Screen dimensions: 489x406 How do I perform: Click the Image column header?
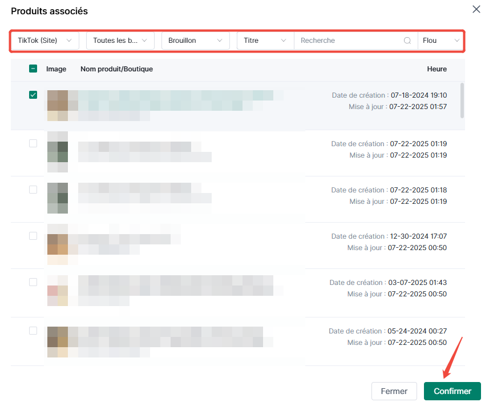coord(56,69)
